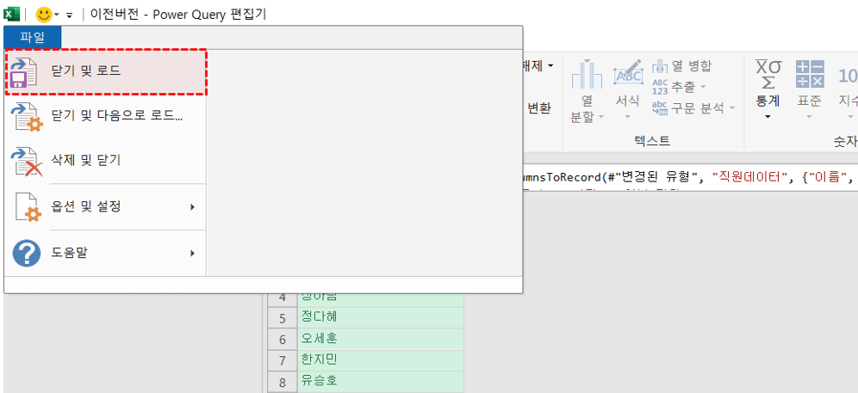Click the 열 분할 column split icon
Screen dimensions: 858x393
(x=587, y=77)
